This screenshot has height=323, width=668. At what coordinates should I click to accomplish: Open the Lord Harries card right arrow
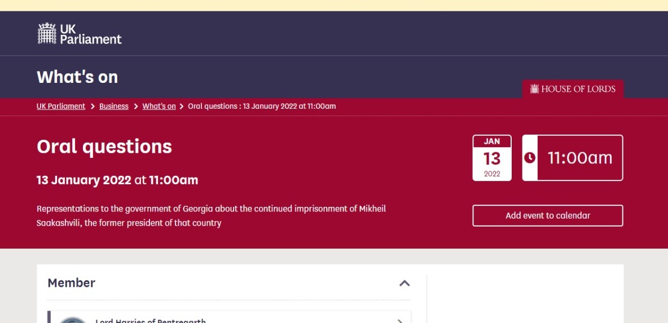(399, 320)
